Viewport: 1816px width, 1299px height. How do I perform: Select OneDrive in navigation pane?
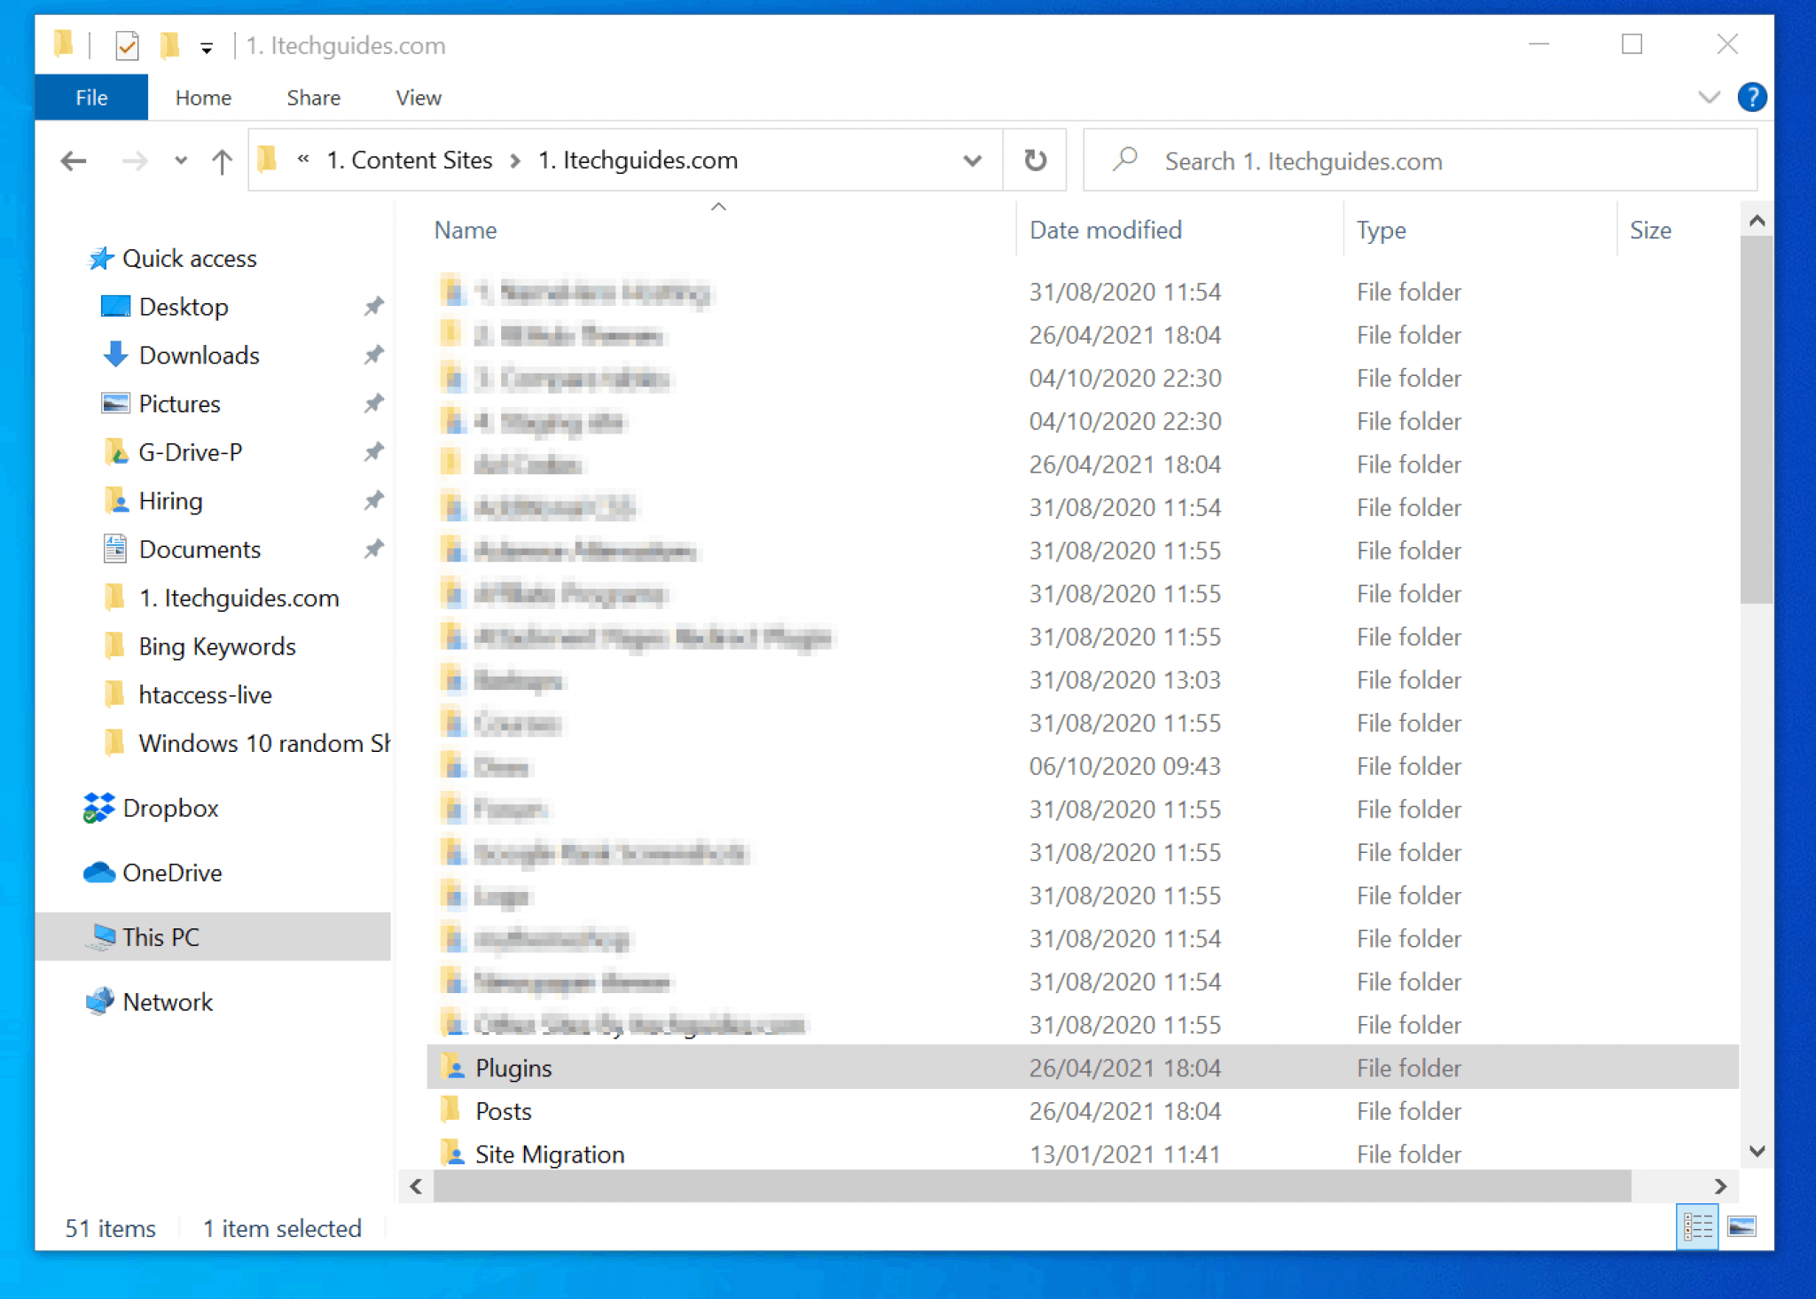pos(153,873)
